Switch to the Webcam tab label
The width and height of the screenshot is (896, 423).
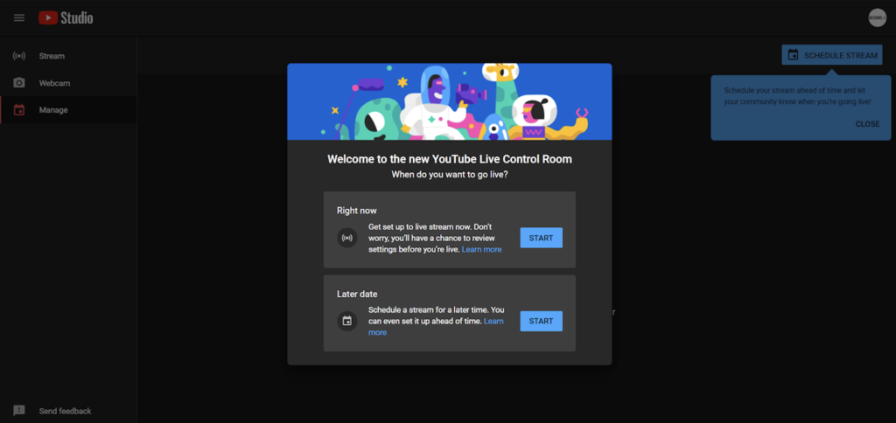pyautogui.click(x=54, y=83)
